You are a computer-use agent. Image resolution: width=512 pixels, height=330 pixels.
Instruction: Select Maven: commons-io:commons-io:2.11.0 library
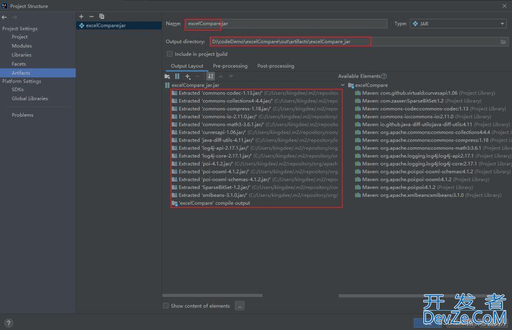point(423,117)
